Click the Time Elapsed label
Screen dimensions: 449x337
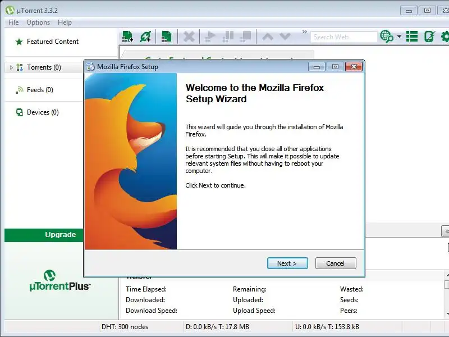[146, 289]
